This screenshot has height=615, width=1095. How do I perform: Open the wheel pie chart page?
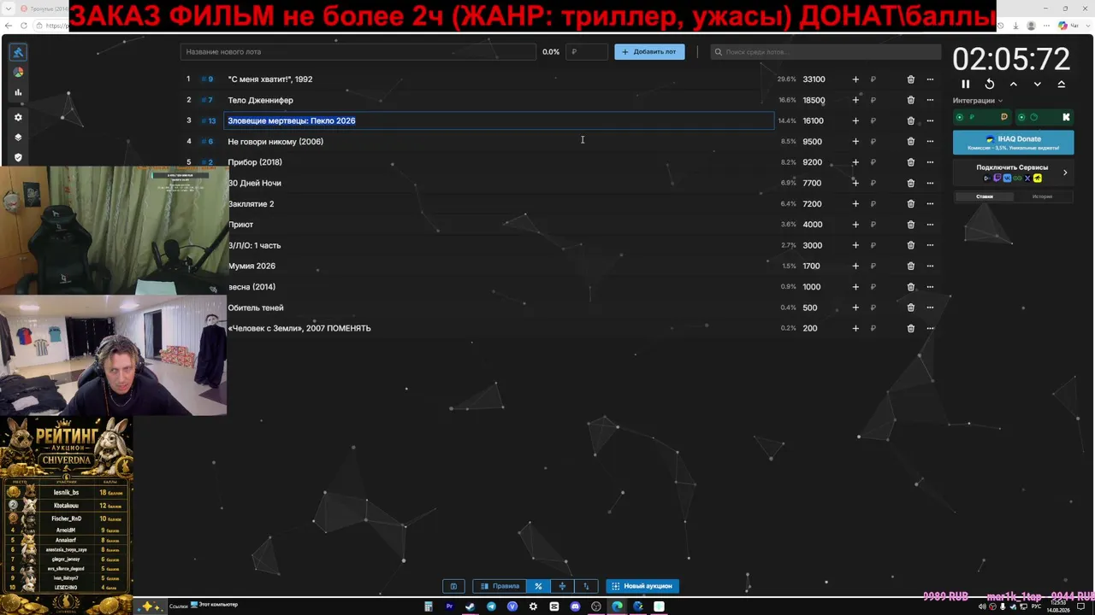(18, 73)
